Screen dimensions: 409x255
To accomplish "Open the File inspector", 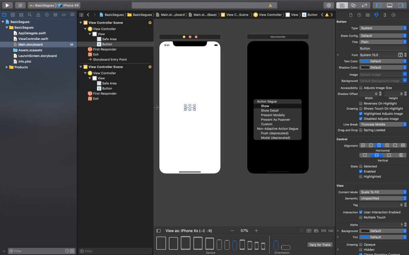I will click(x=351, y=15).
